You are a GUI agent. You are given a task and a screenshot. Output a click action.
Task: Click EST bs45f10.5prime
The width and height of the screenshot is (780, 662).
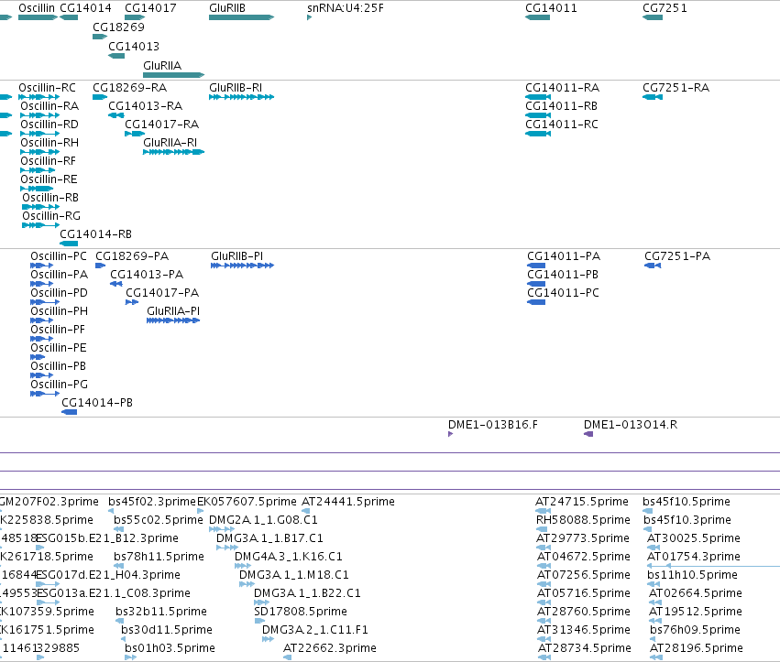click(686, 502)
